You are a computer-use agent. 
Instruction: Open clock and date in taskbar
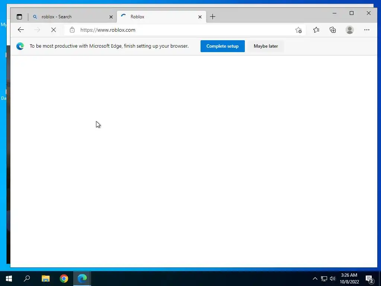click(x=349, y=279)
